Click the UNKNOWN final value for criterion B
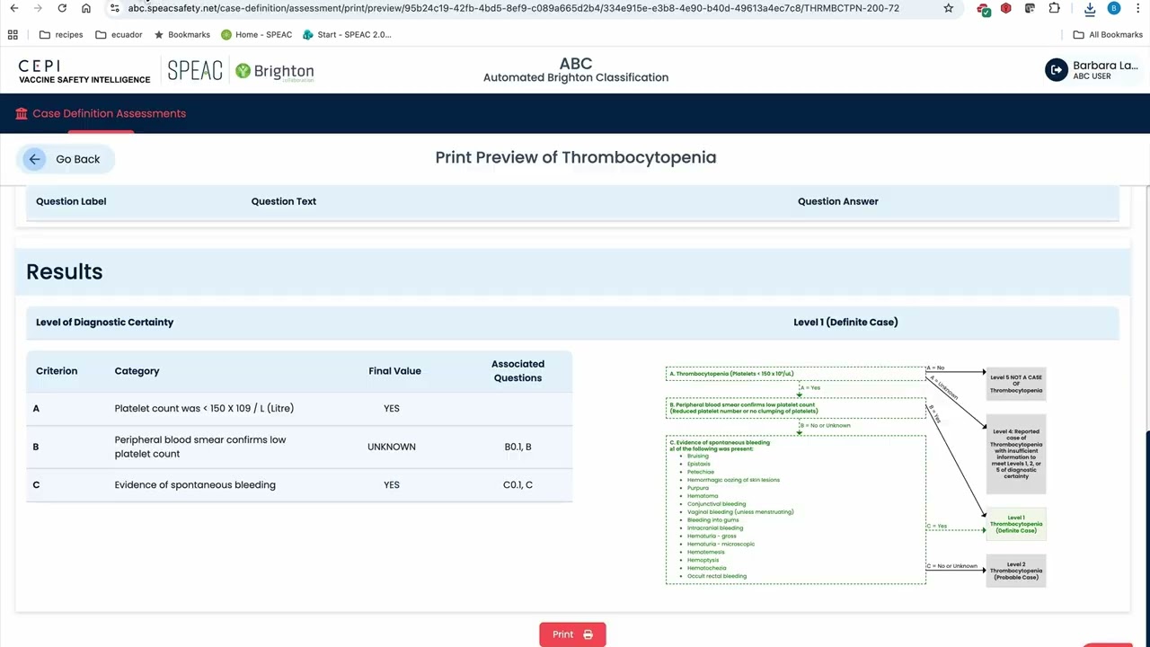Image resolution: width=1150 pixels, height=647 pixels. click(x=392, y=447)
